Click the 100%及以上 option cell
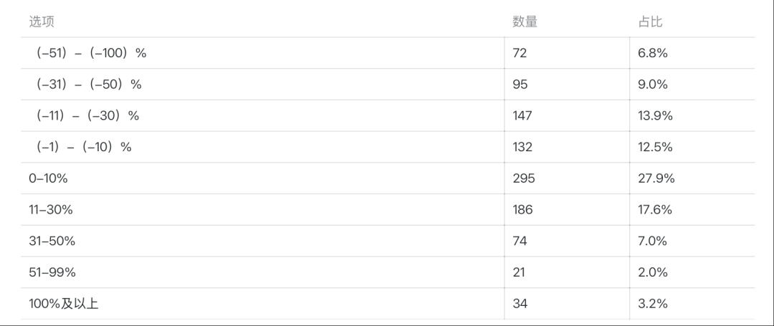This screenshot has height=326, width=774. pos(64,304)
